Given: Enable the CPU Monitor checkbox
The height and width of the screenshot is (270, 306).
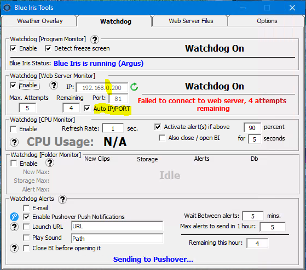Looking at the screenshot, I should pyautogui.click(x=13, y=129).
